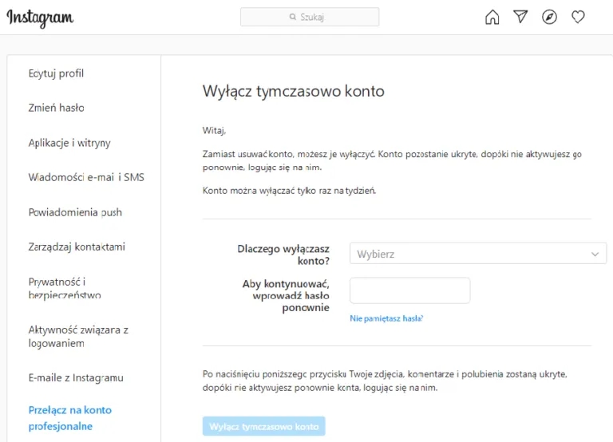
Task: Open activity heart icon
Action: click(578, 17)
